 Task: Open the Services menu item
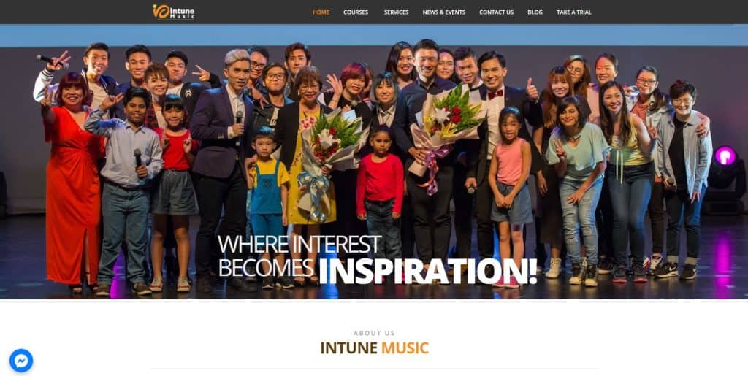[396, 12]
